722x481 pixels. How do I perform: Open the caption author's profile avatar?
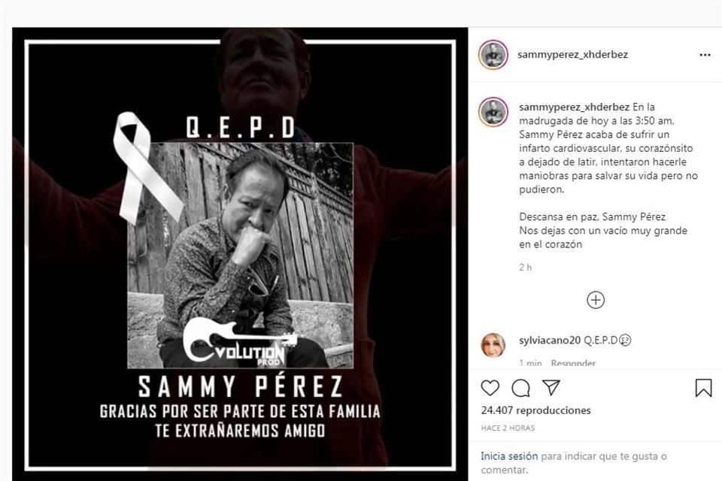point(493,112)
